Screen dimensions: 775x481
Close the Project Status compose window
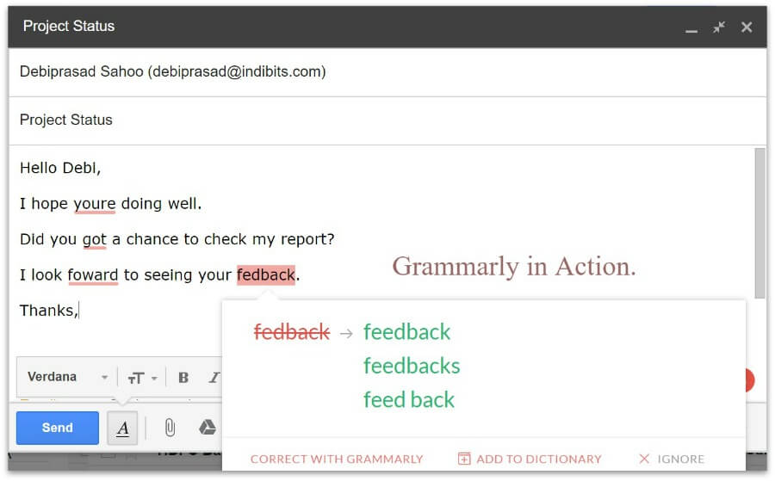pyautogui.click(x=747, y=28)
